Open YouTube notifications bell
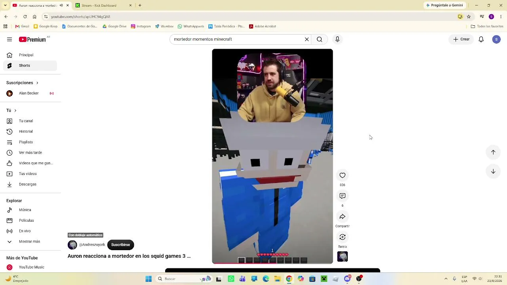The image size is (507, 285). point(481,39)
